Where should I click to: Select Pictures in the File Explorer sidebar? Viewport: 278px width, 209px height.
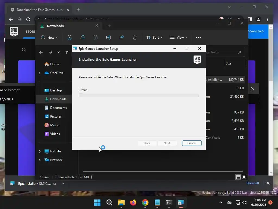(x=53, y=116)
